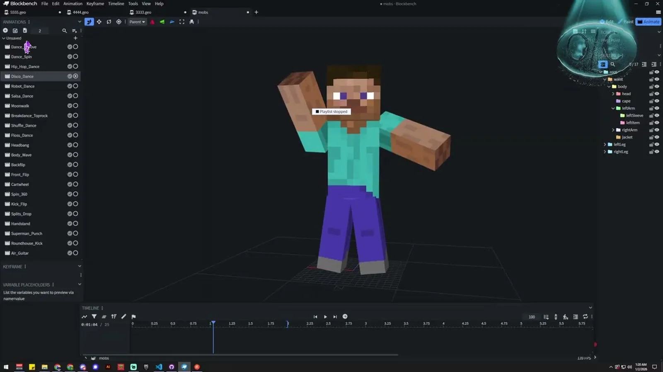Toggle visibility of the cape bone
663x372 pixels.
click(657, 101)
